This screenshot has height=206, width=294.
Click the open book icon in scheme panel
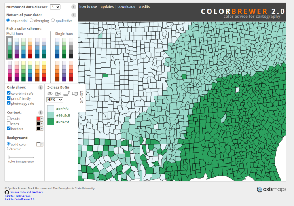point(75,94)
